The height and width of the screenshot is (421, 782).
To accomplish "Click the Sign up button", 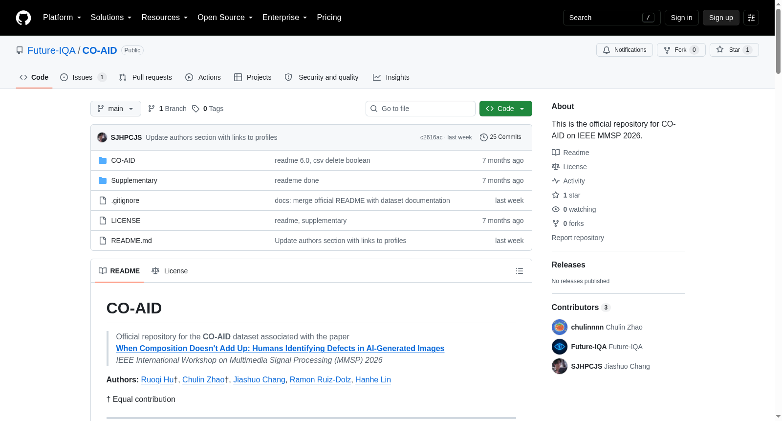I will pyautogui.click(x=721, y=18).
